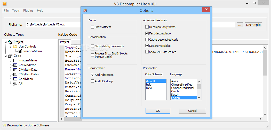Enable Process If End If blocks option
The height and width of the screenshot is (130, 271).
coord(92,55)
